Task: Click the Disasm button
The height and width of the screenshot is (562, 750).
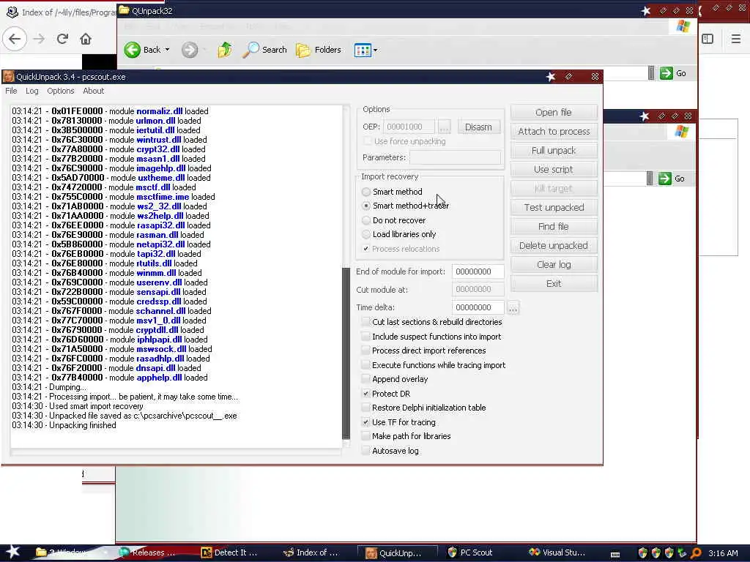Action: 478,127
